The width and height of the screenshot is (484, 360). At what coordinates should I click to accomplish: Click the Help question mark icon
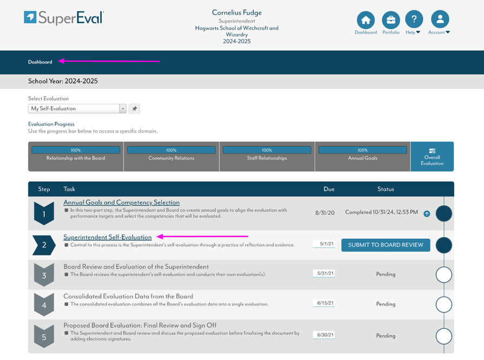click(414, 19)
